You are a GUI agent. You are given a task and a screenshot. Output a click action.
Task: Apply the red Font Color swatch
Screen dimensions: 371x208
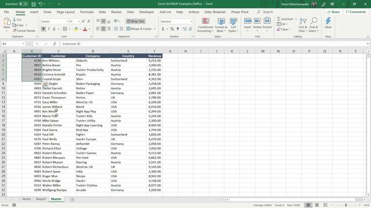coord(85,29)
